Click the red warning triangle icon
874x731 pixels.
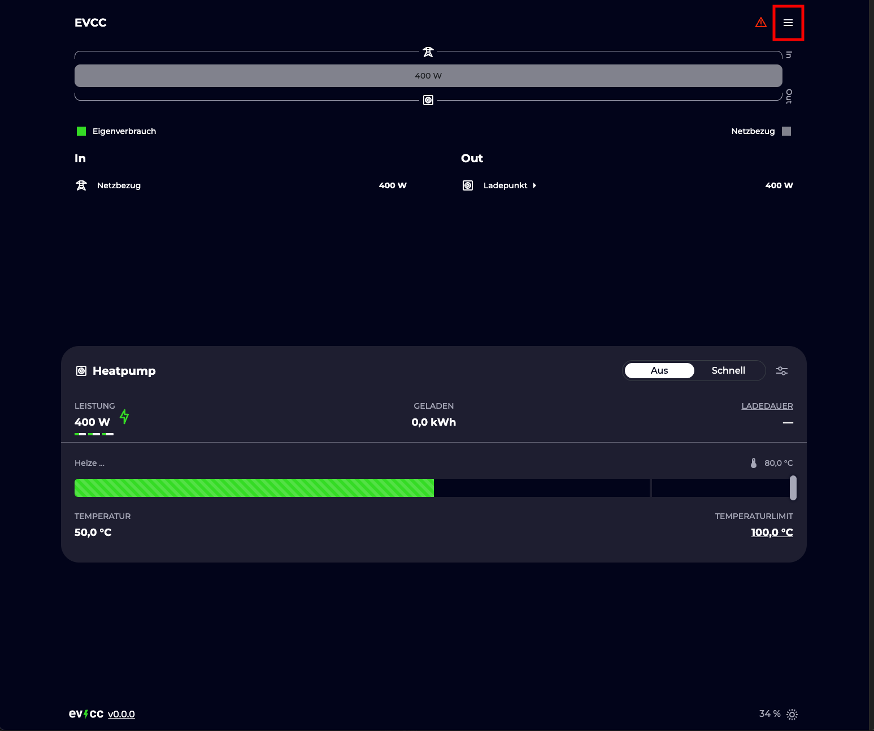click(x=760, y=23)
